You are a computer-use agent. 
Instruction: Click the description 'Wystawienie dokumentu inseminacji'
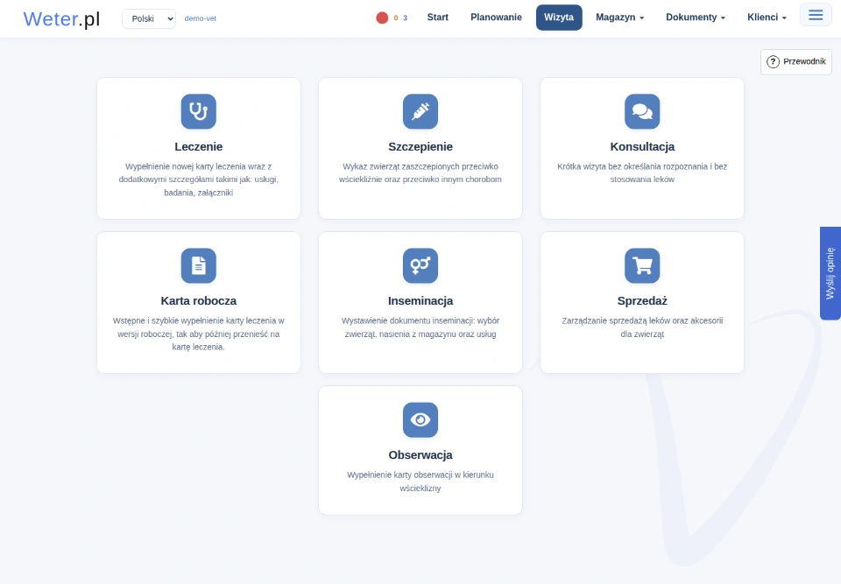[x=420, y=327]
